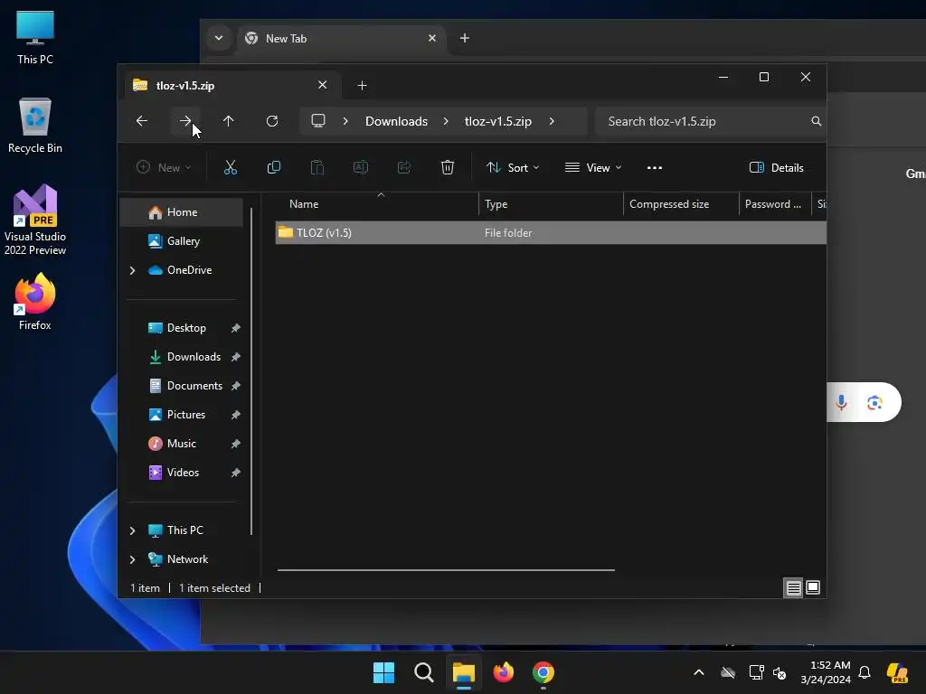Viewport: 926px width, 694px height.
Task: Open the View dropdown
Action: tap(593, 167)
